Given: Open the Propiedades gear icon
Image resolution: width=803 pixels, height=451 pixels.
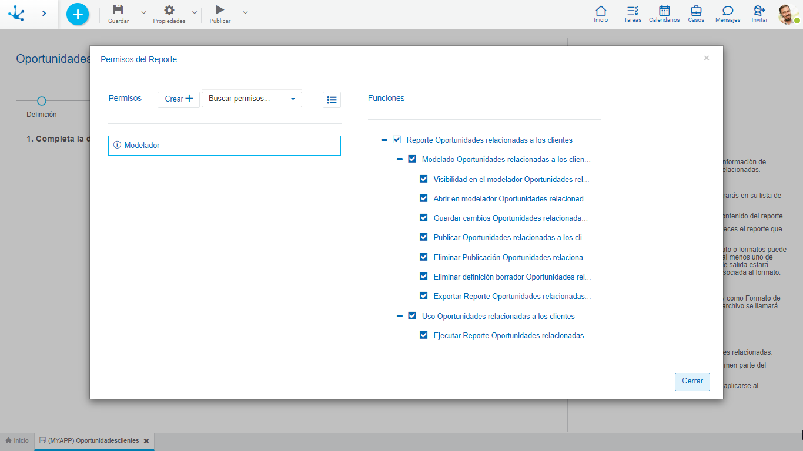Looking at the screenshot, I should click(x=169, y=10).
